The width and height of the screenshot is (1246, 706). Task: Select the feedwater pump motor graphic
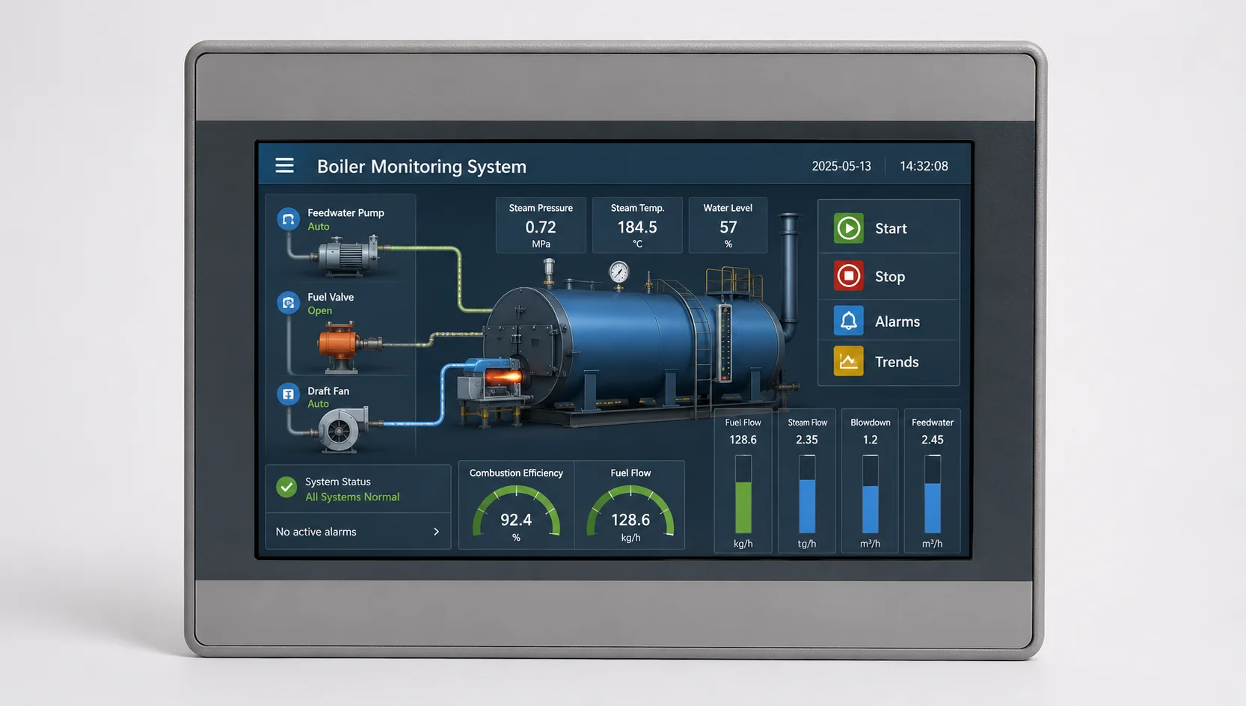point(349,256)
